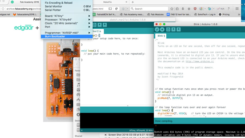Choose Serial Plotter menu item
The height and width of the screenshot is (138, 245).
tap(67, 10)
